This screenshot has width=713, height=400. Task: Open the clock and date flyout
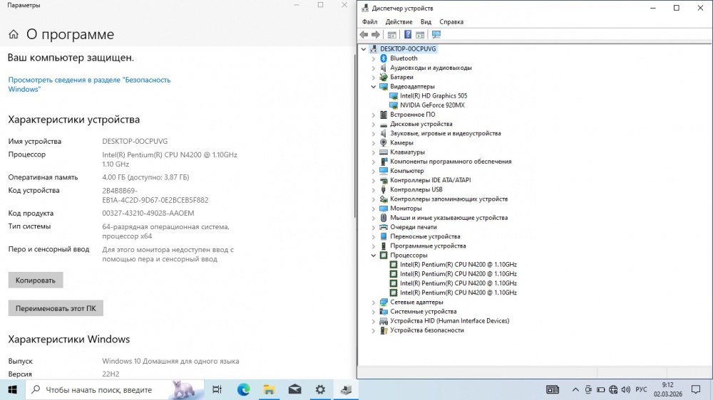(x=668, y=389)
